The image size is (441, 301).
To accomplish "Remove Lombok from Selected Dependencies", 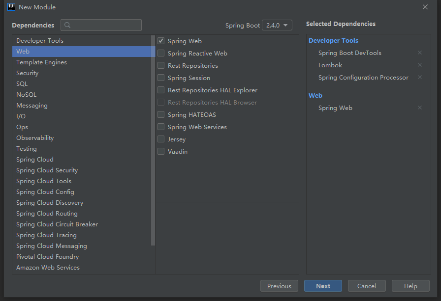I will pos(419,65).
